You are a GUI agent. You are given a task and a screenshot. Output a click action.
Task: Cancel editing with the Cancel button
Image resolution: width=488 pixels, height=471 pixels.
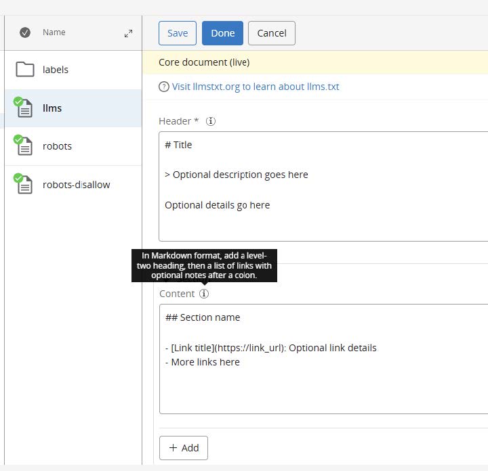point(271,33)
